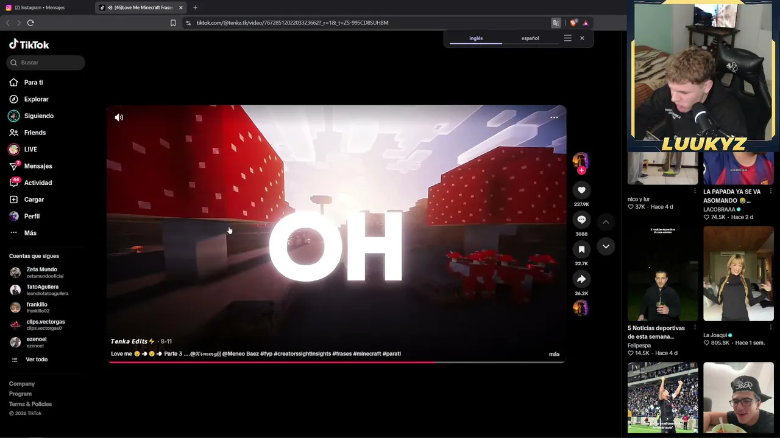The width and height of the screenshot is (780, 438).
Task: Close the TikTok browser tab
Action: coord(180,7)
